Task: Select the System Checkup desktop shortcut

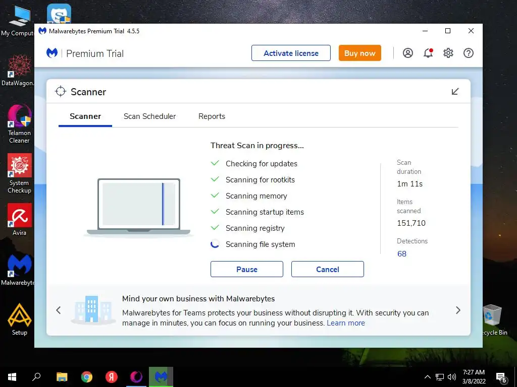Action: tap(19, 174)
